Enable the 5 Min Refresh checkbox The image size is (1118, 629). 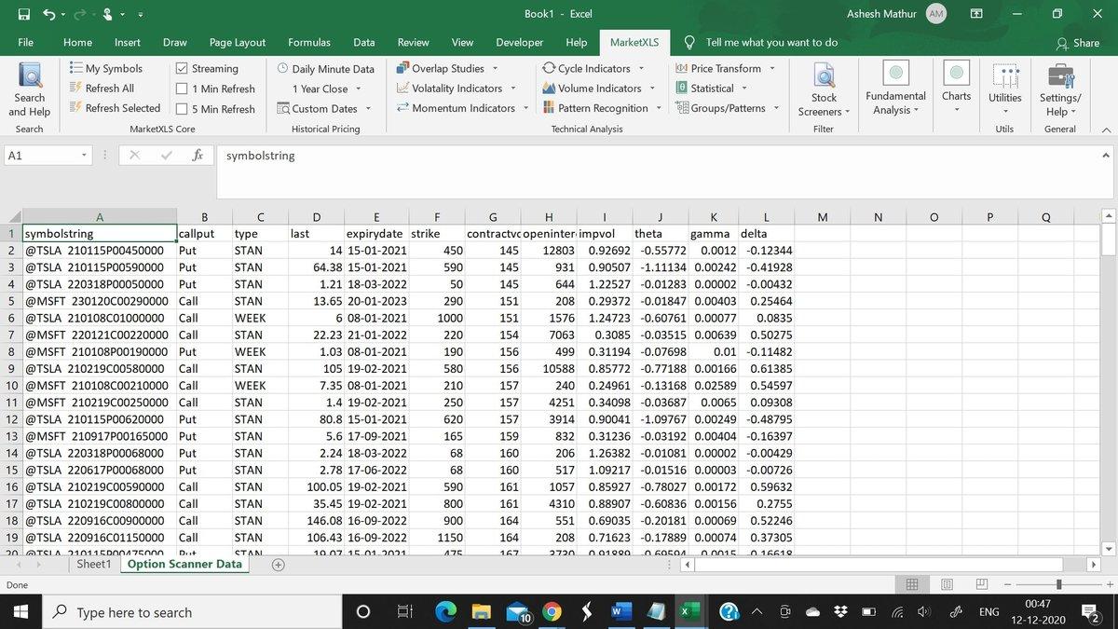(182, 109)
